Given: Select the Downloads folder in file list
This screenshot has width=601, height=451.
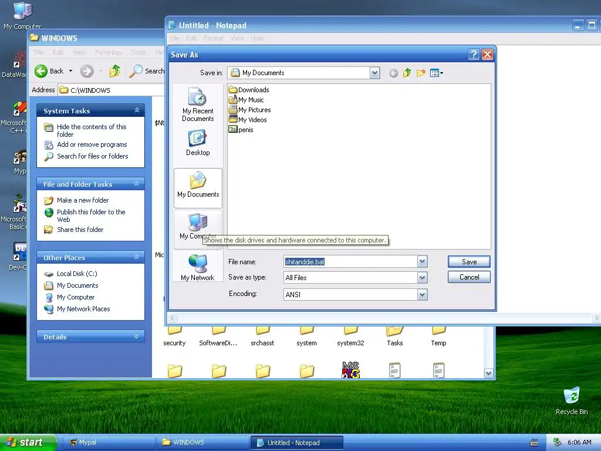Looking at the screenshot, I should [x=249, y=90].
